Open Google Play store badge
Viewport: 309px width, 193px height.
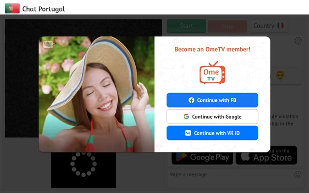[202, 158]
